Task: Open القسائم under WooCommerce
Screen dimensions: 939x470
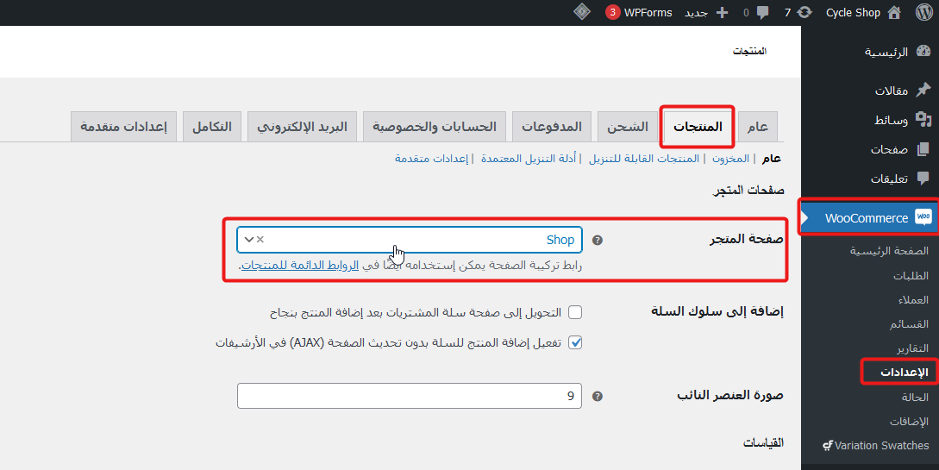Action: 909,324
